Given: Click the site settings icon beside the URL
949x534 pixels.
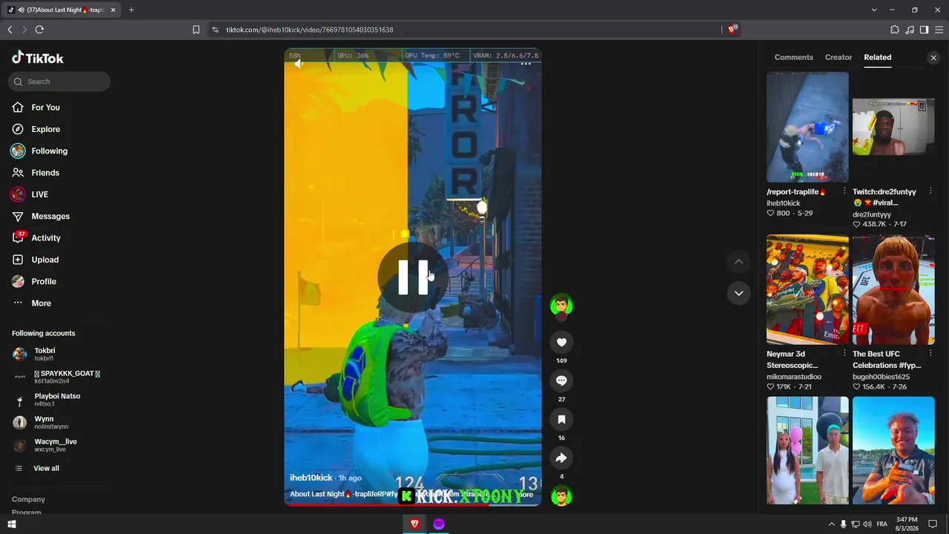Looking at the screenshot, I should (x=215, y=30).
